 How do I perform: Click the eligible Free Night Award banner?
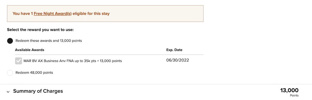(x=105, y=14)
